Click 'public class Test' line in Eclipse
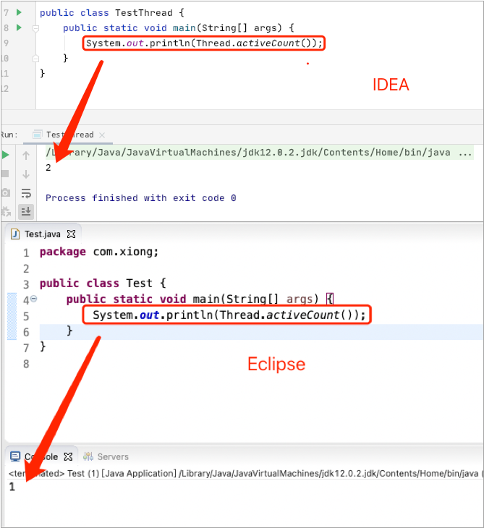Image resolution: width=484 pixels, height=528 pixels. click(x=103, y=284)
